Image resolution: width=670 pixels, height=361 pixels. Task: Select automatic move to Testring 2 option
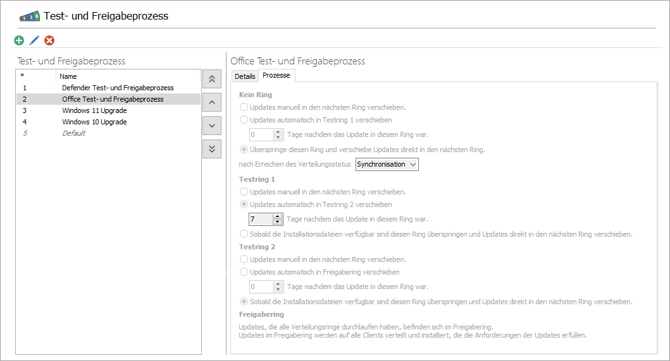[x=244, y=204]
